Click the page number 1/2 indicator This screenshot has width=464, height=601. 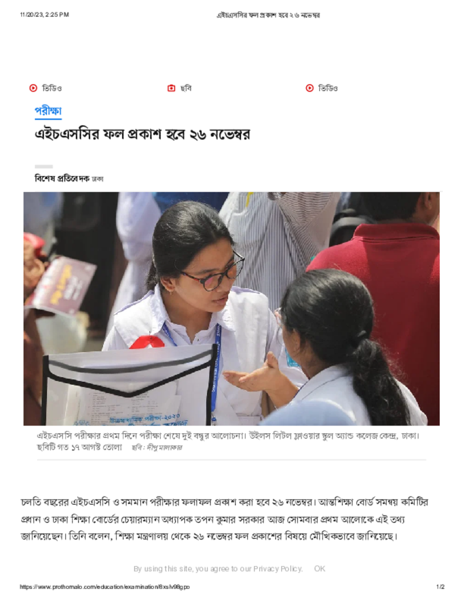click(441, 587)
